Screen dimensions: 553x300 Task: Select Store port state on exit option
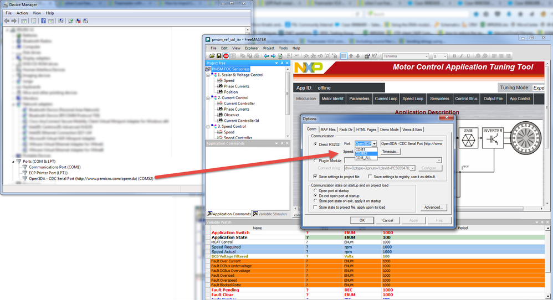(315, 201)
